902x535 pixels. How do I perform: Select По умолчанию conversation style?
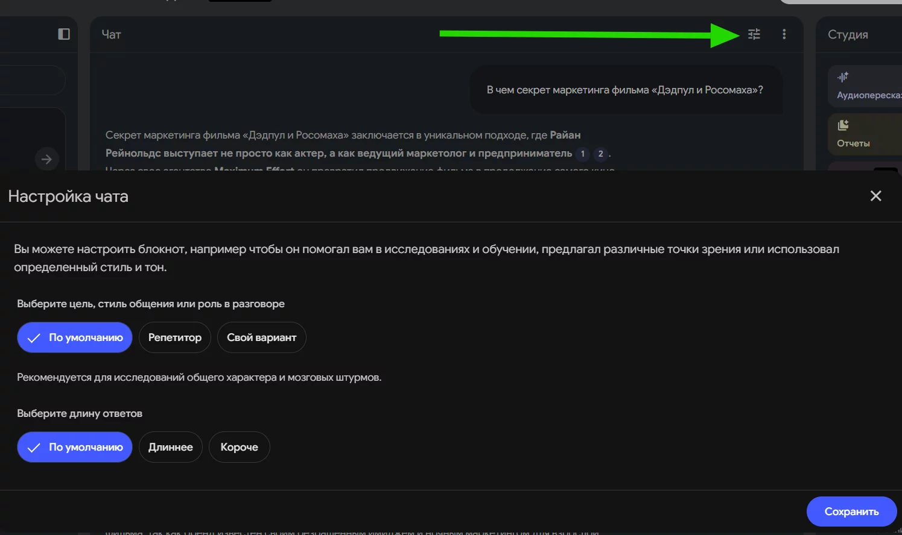75,337
